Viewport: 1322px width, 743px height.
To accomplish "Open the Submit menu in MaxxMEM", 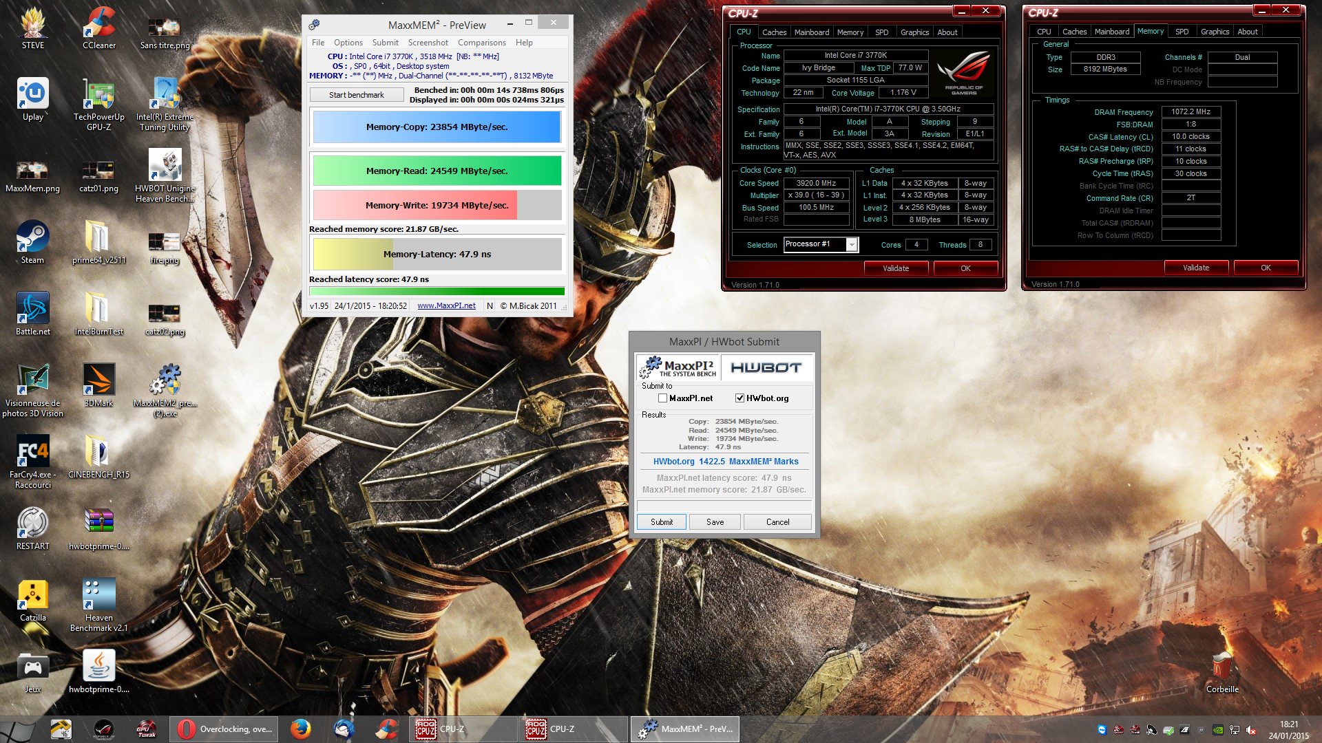I will 386,43.
